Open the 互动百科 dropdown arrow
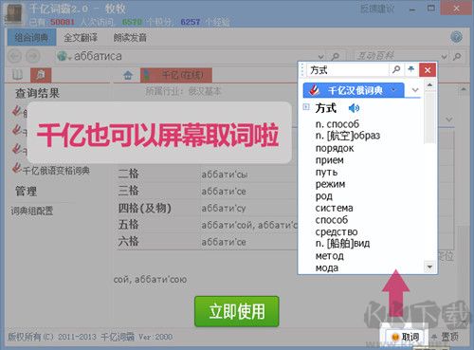Image resolution: width=474 pixels, height=350 pixels. pyautogui.click(x=444, y=57)
